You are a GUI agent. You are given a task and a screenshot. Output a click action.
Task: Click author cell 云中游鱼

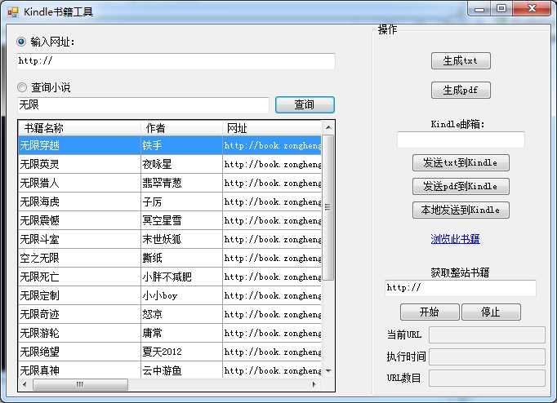pyautogui.click(x=182, y=370)
